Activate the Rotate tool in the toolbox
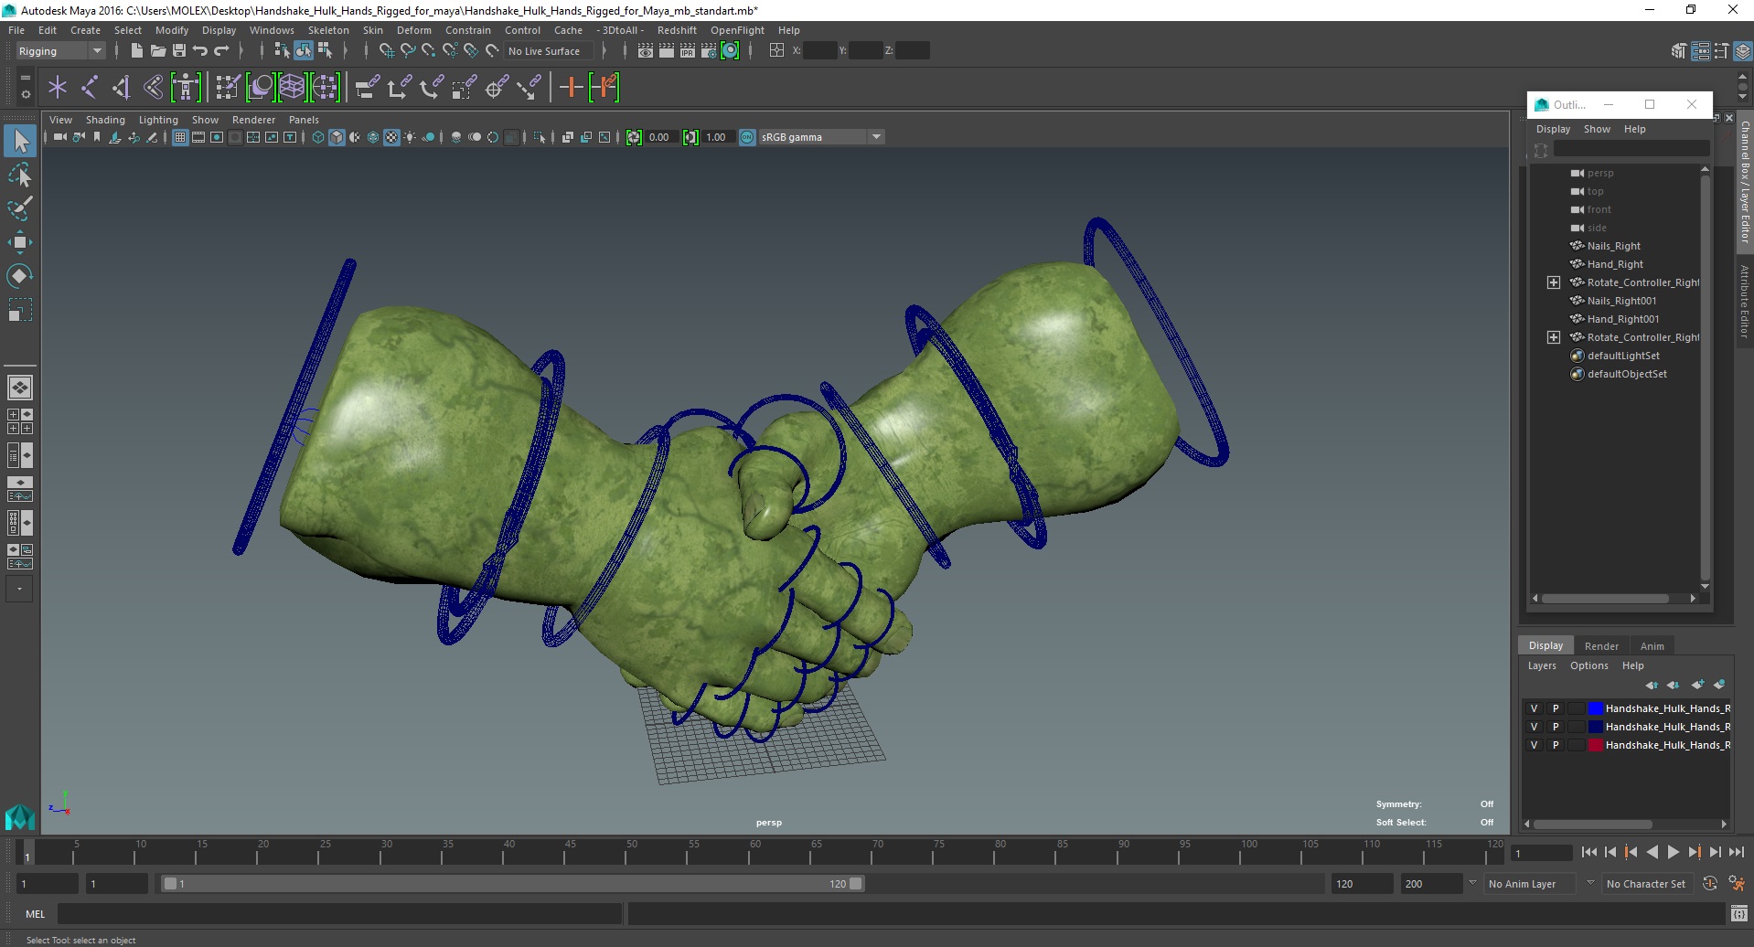 (20, 276)
